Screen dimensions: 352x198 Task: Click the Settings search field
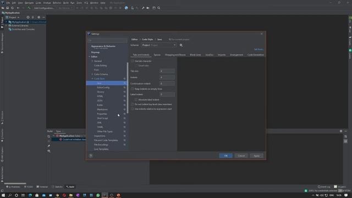point(107,40)
